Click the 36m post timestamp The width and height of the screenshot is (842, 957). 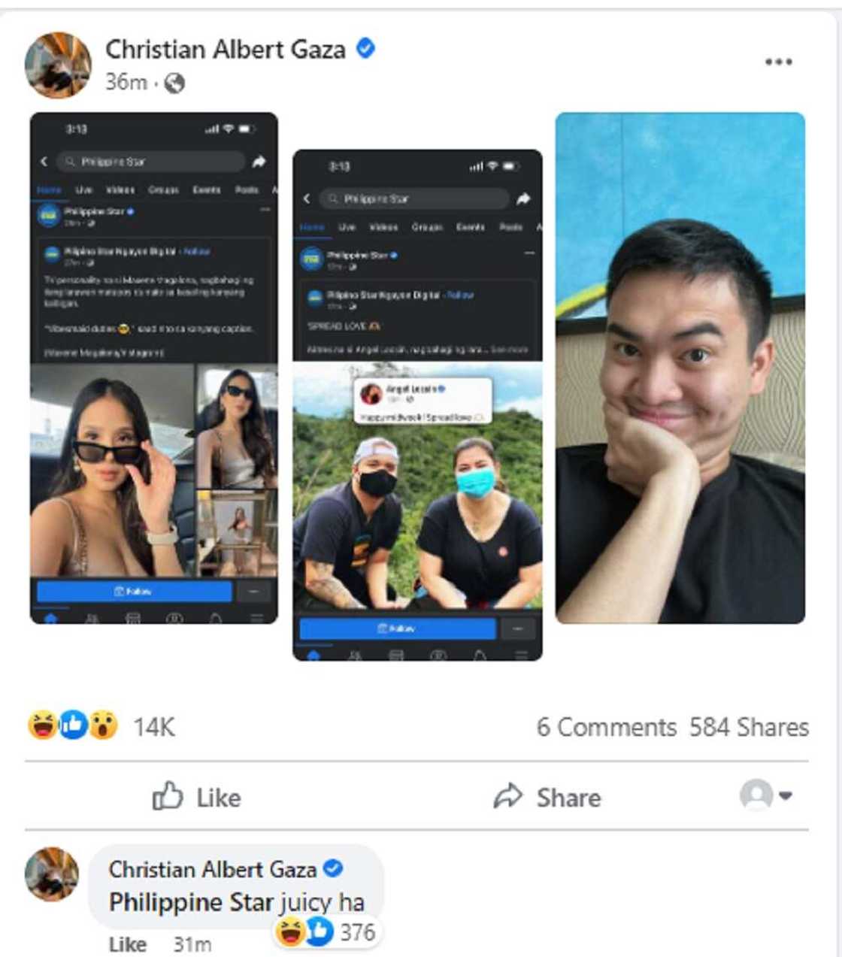coord(126,82)
